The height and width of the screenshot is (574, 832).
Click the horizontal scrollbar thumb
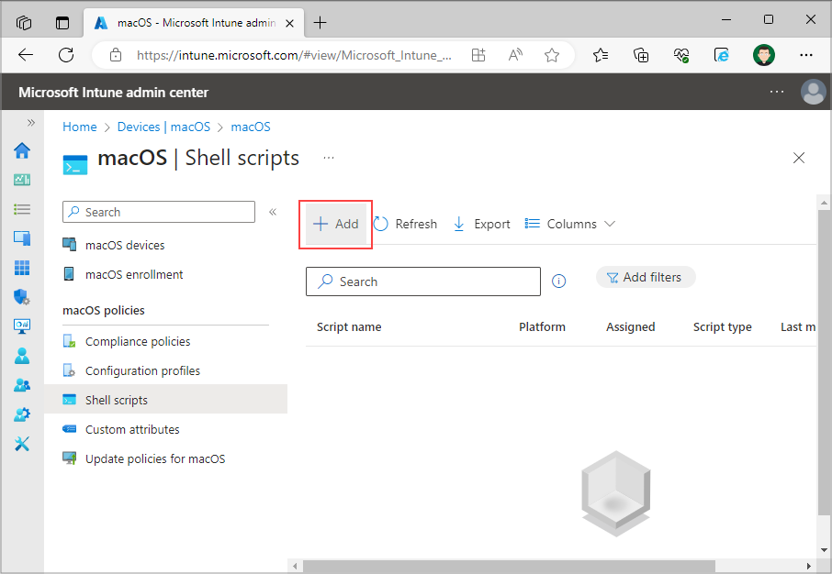[509, 566]
